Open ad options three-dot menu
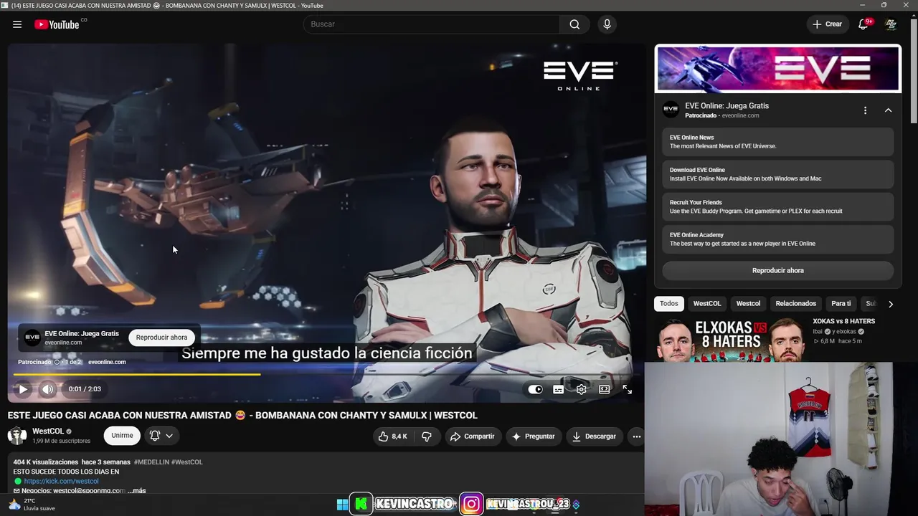The width and height of the screenshot is (918, 516). (x=865, y=110)
